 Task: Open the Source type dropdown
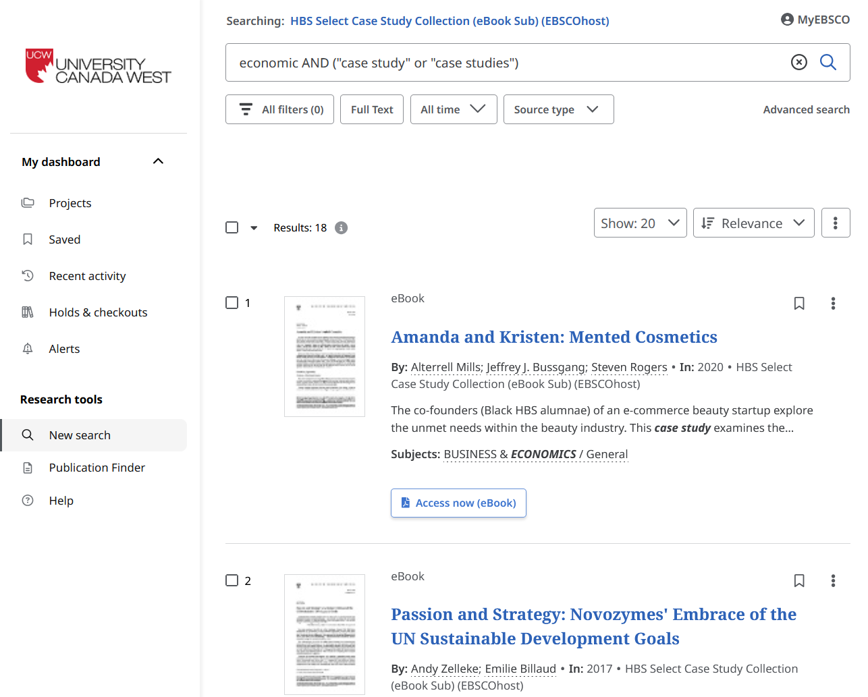click(x=558, y=109)
